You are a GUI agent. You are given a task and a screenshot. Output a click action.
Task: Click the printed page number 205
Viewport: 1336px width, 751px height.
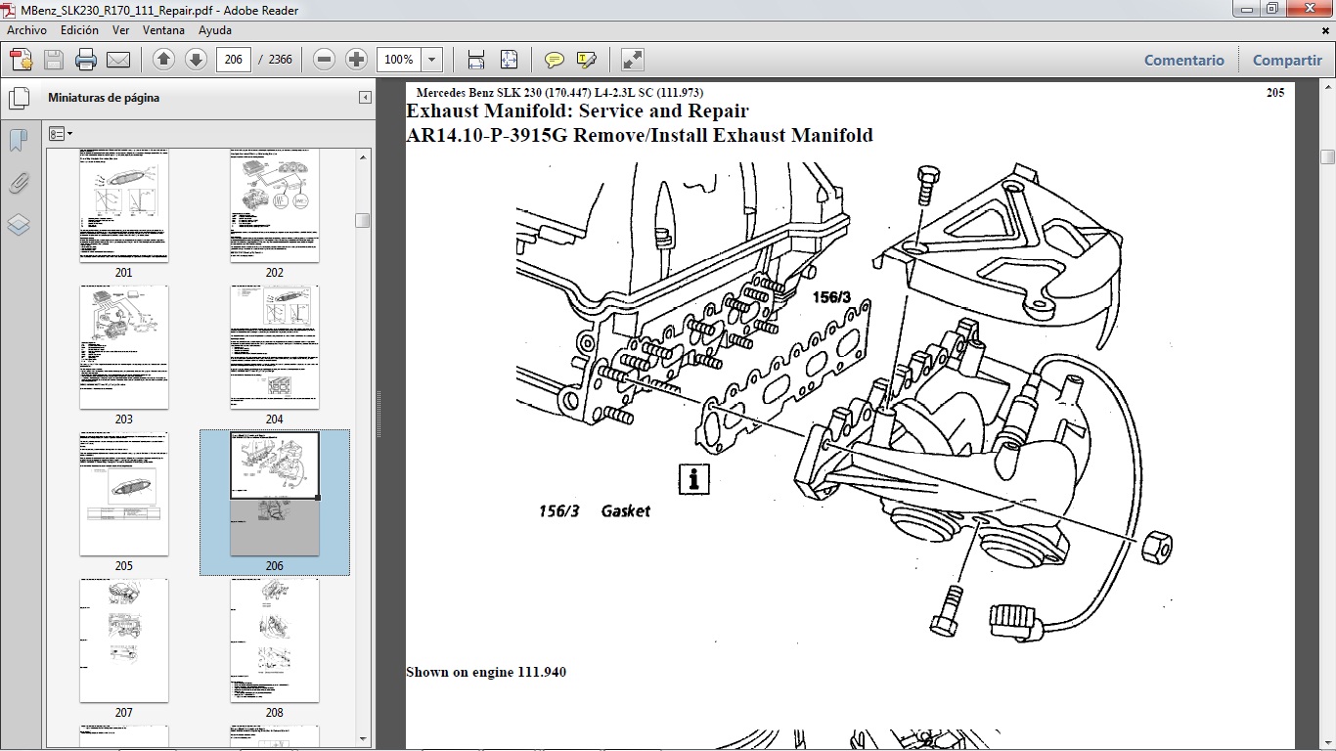pos(1274,93)
